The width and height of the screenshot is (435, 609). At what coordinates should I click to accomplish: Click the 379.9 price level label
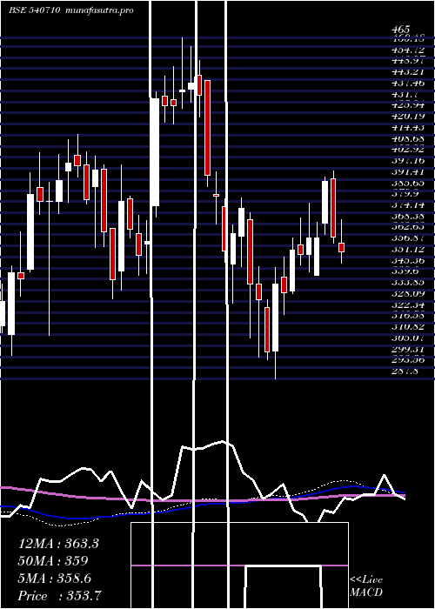405,194
